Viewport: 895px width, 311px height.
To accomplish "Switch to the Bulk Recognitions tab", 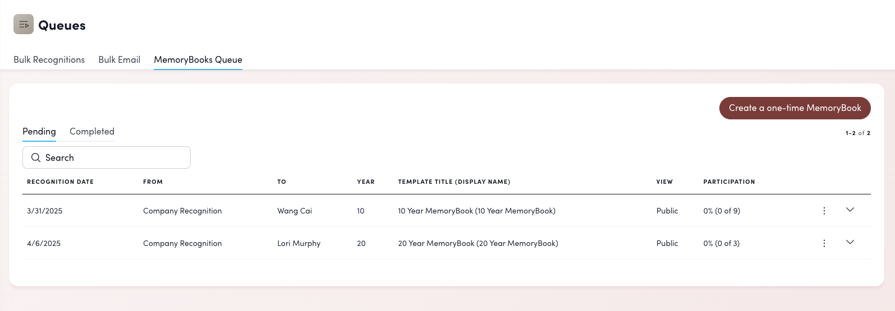I will [x=49, y=60].
